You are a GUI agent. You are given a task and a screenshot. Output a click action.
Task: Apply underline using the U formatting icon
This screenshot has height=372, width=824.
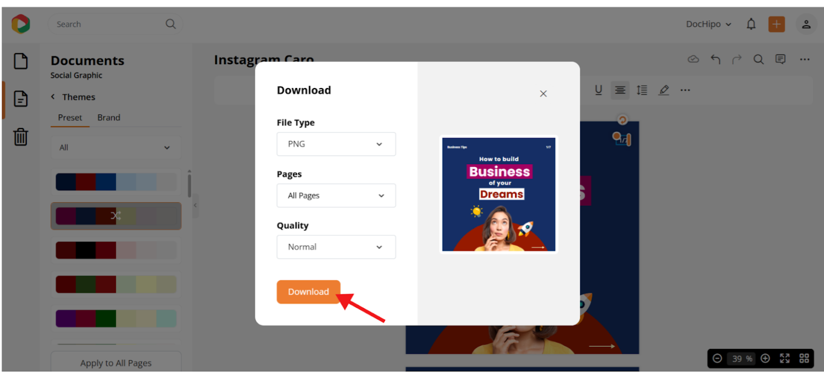click(x=599, y=90)
